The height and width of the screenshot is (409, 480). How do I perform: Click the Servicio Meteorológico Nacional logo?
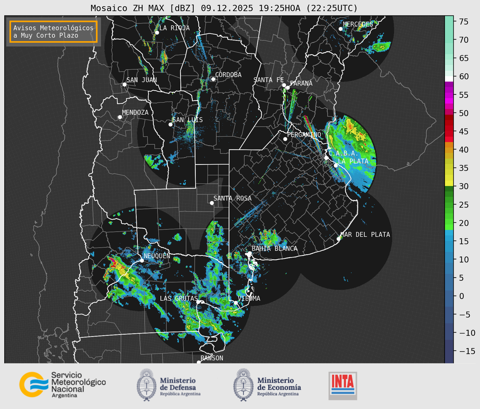tap(62, 385)
